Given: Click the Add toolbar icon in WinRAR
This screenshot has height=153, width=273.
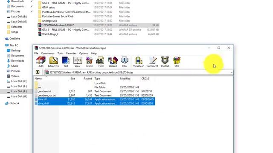Looking at the screenshot, I should [41, 62].
